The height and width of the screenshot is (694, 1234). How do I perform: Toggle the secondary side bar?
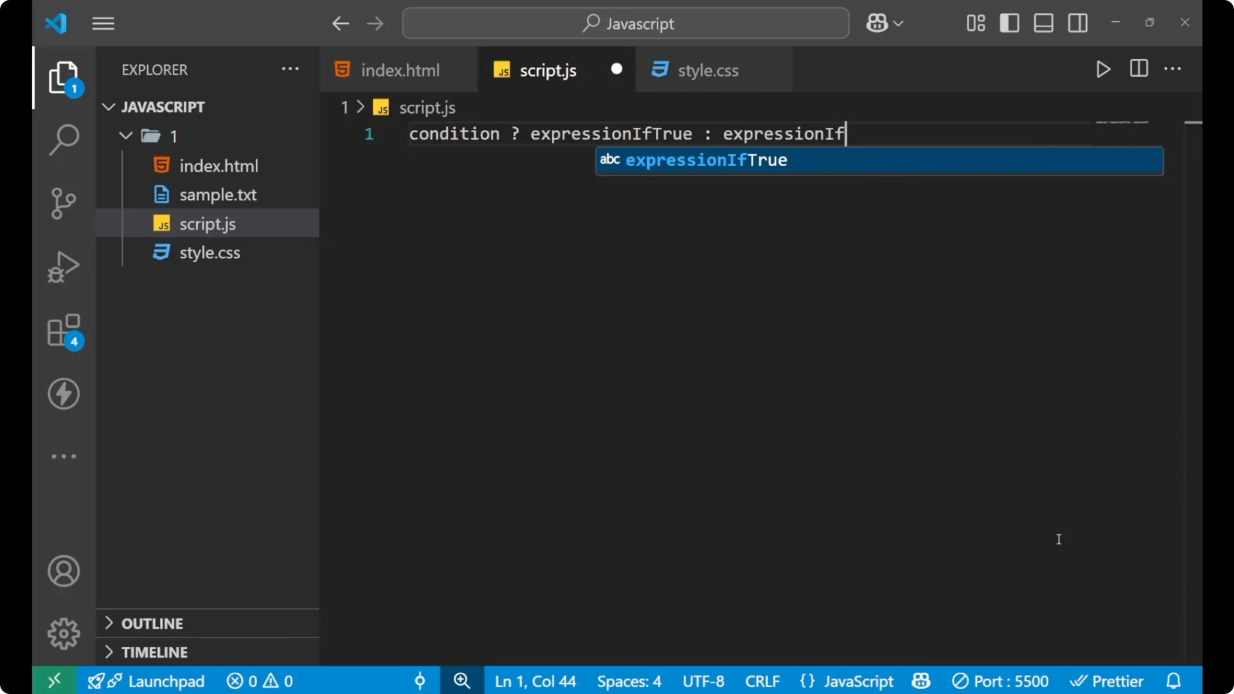point(1077,22)
